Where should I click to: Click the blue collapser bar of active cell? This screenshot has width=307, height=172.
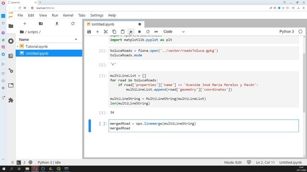tap(90, 126)
